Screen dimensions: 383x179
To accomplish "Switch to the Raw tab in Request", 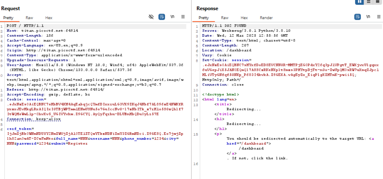I will tap(29, 18).
